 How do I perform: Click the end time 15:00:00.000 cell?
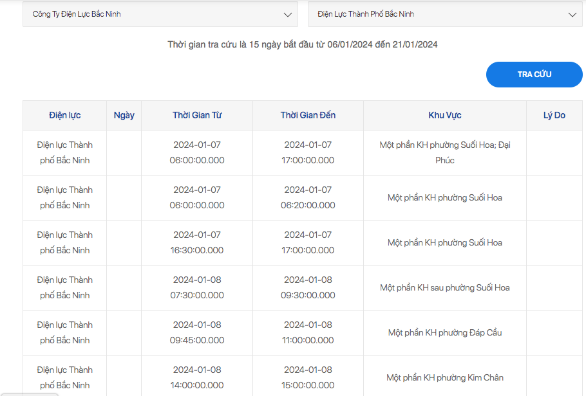point(308,376)
